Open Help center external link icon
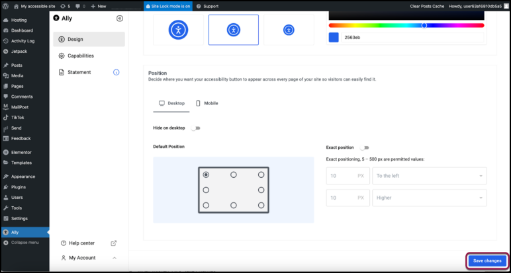 coord(113,243)
